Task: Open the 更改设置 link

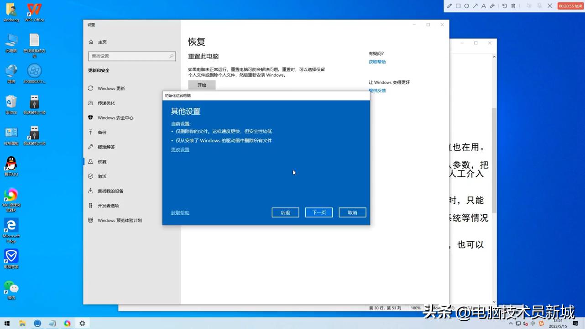Action: tap(180, 149)
